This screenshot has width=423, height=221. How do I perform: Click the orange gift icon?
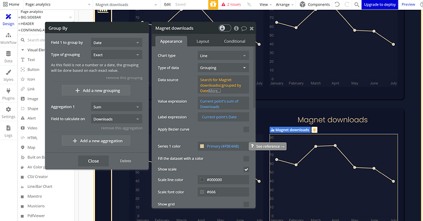coord(213,4)
